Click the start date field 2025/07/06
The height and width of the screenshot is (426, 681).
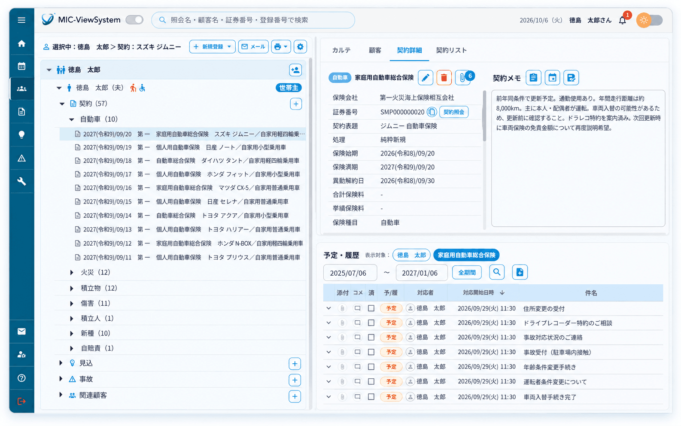tap(350, 273)
